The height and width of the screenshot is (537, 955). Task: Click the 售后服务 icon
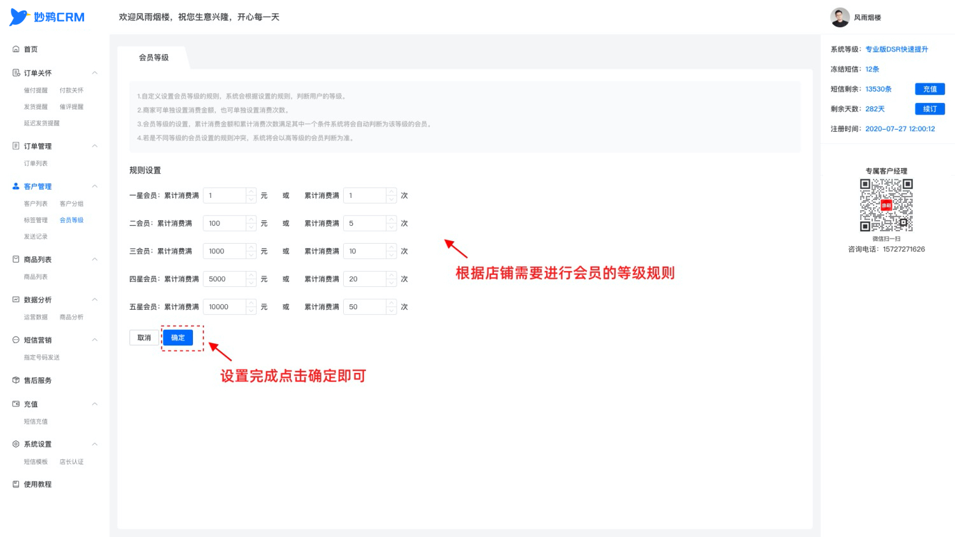[16, 380]
